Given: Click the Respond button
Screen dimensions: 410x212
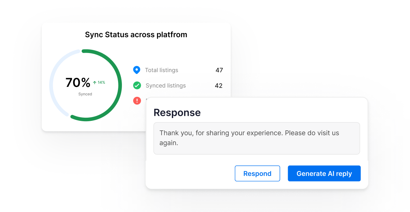Looking at the screenshot, I should (x=257, y=173).
